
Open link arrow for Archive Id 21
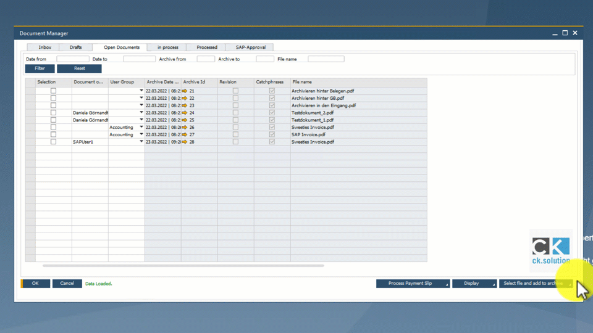[x=185, y=91]
